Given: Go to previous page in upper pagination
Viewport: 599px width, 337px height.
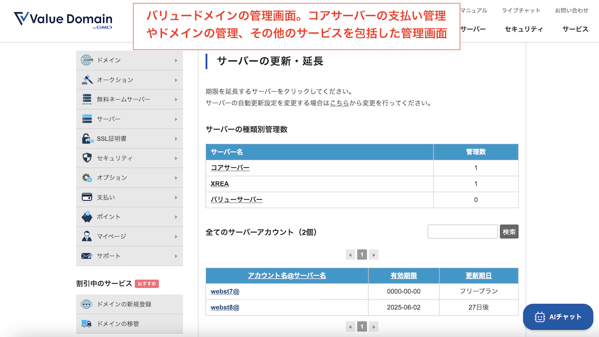Looking at the screenshot, I should [350, 255].
